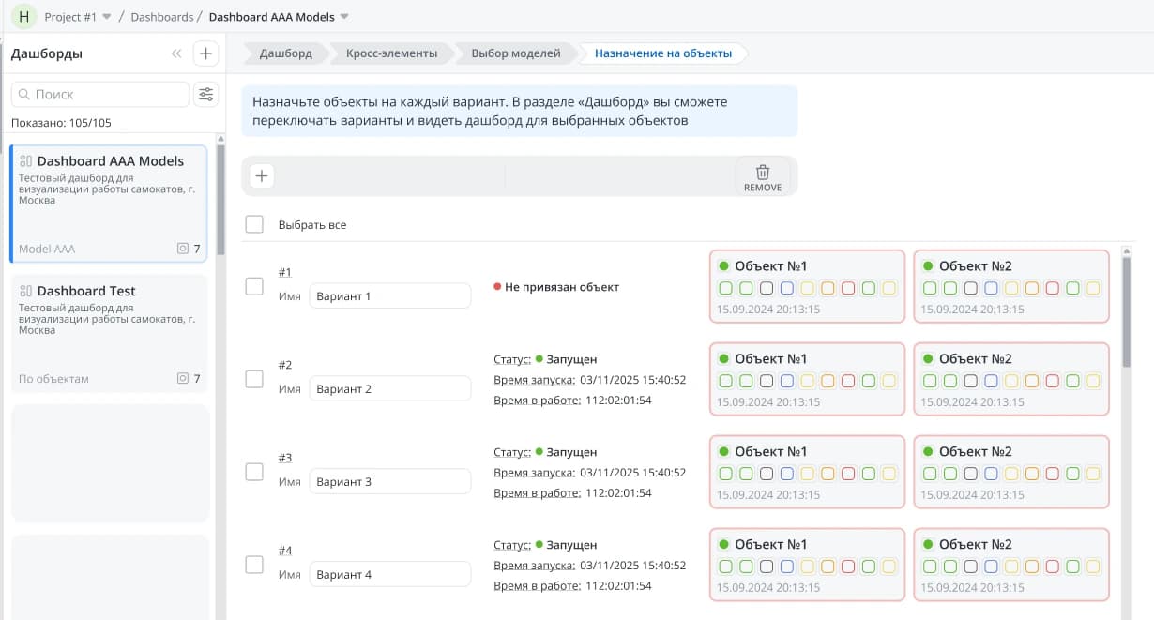The width and height of the screenshot is (1154, 620).
Task: Collapse the Дашборды sidebar panel
Action: [176, 53]
